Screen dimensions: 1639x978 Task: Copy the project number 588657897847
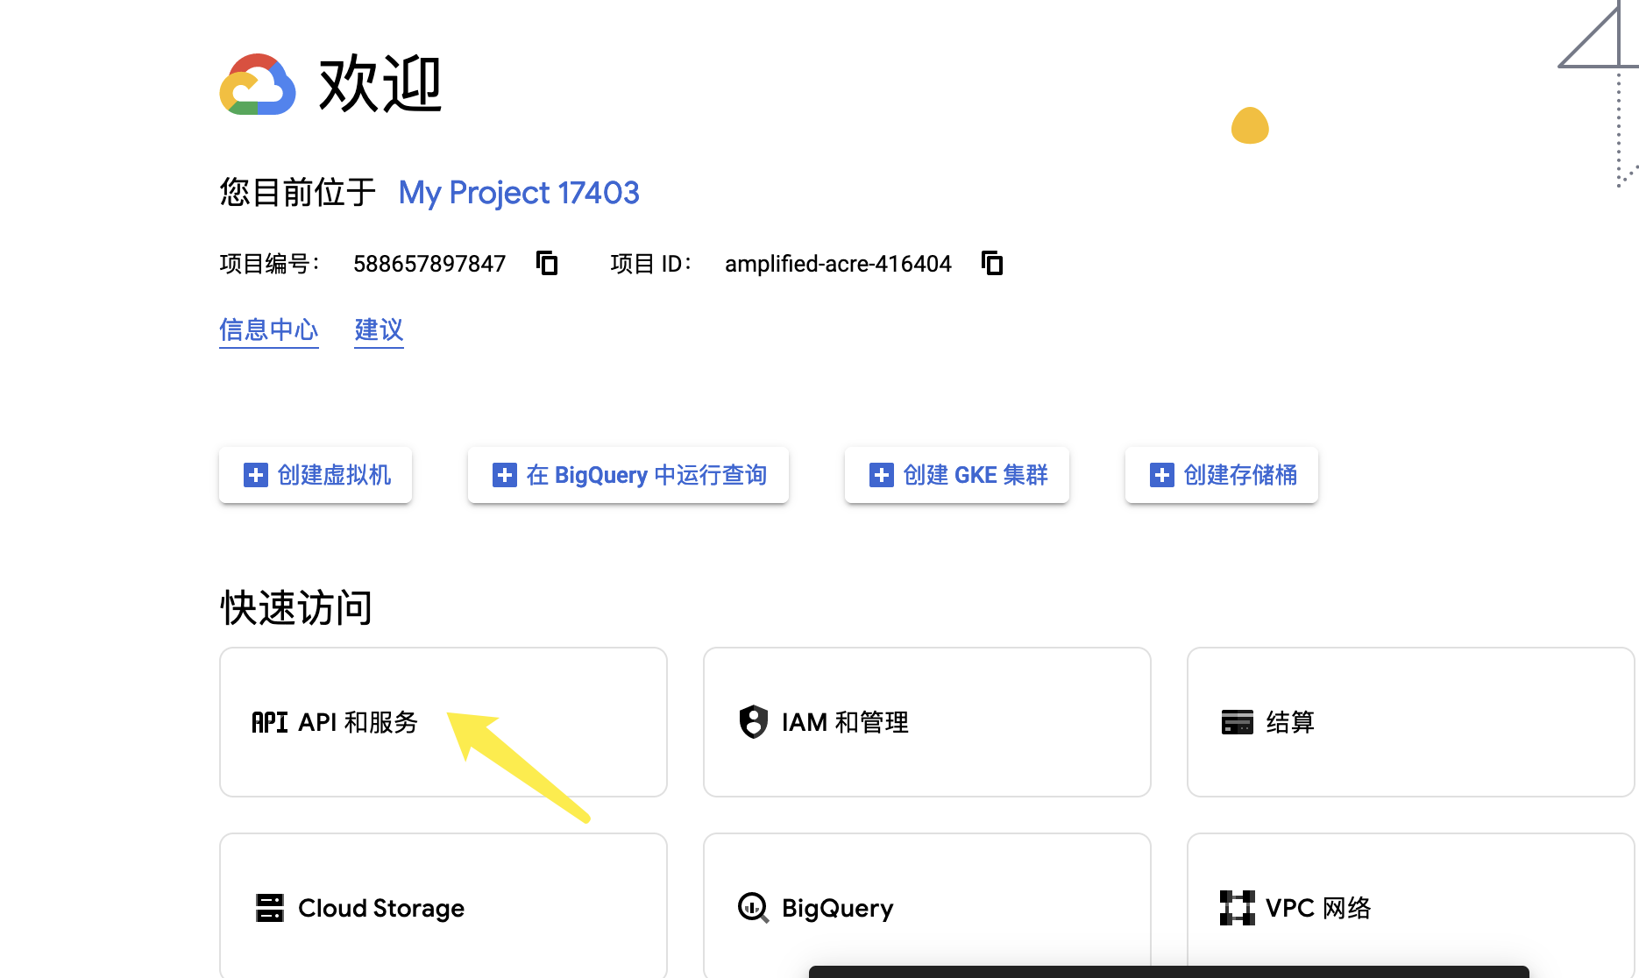click(x=546, y=263)
